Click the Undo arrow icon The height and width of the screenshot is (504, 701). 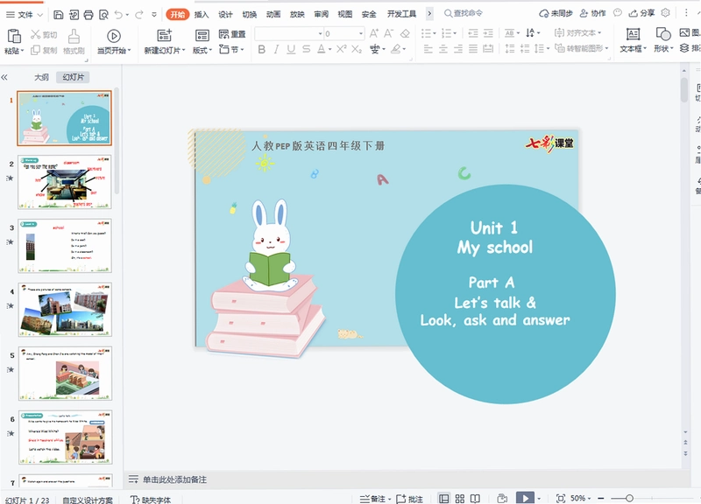pos(118,15)
